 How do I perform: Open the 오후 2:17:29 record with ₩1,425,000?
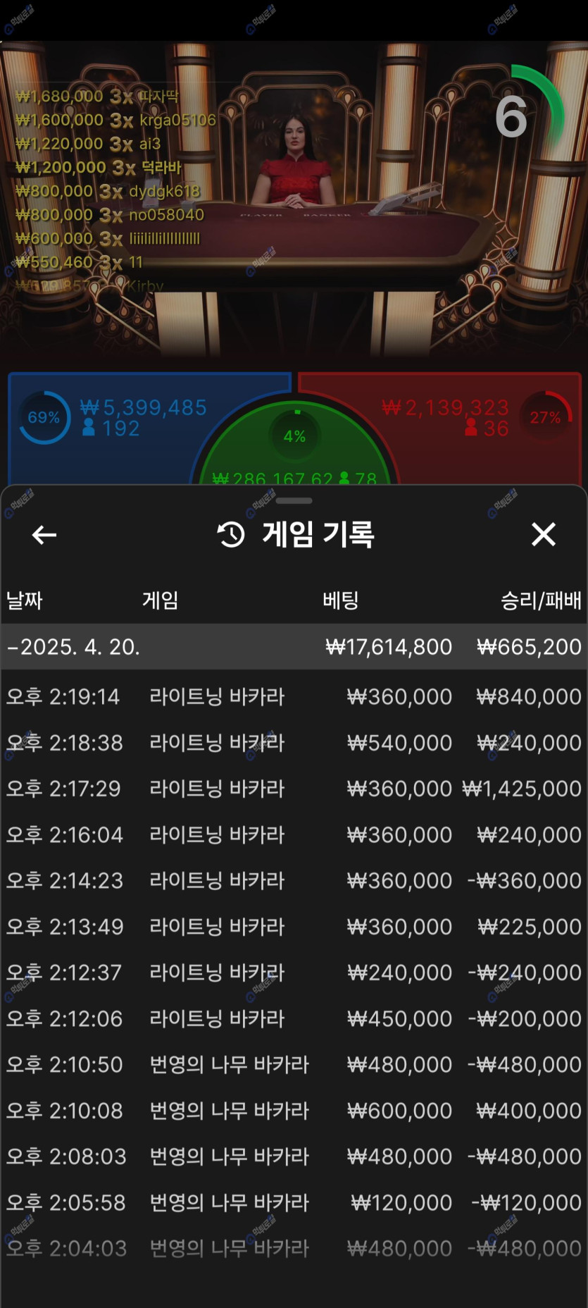tap(294, 789)
